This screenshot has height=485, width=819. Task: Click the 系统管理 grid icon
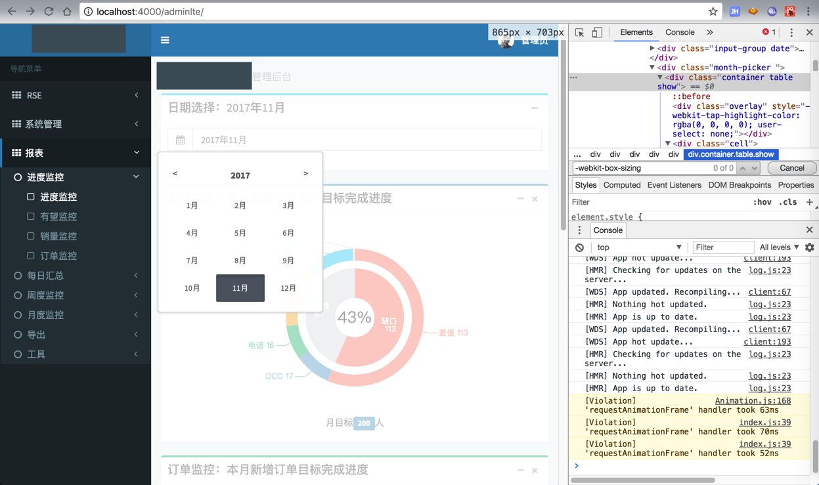pyautogui.click(x=16, y=124)
